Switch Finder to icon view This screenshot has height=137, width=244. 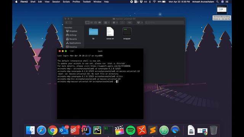(x=87, y=22)
